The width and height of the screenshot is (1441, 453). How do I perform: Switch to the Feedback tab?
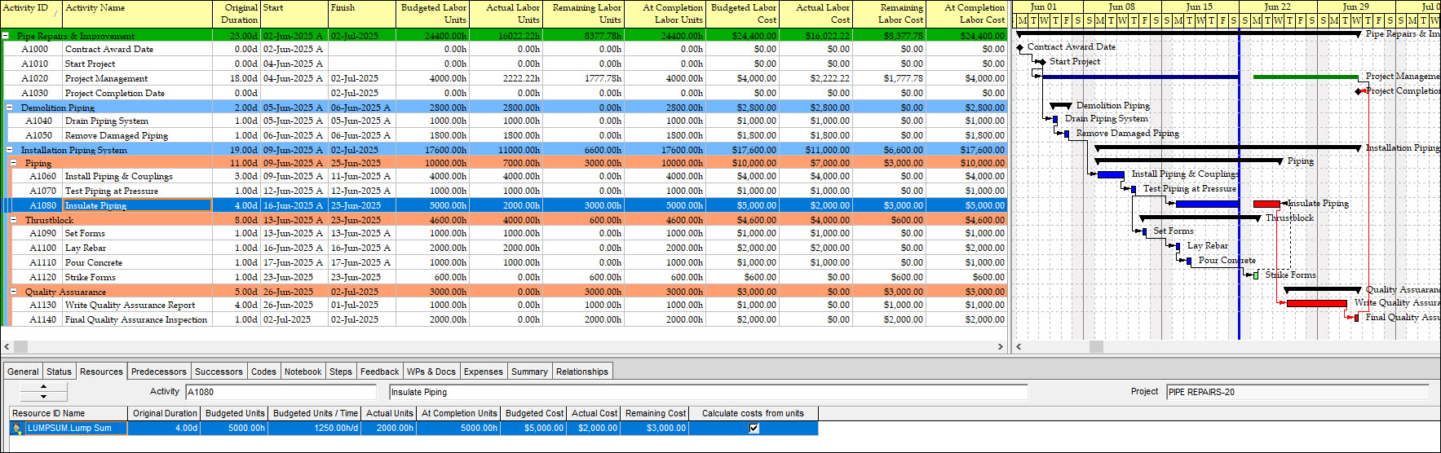pos(380,372)
